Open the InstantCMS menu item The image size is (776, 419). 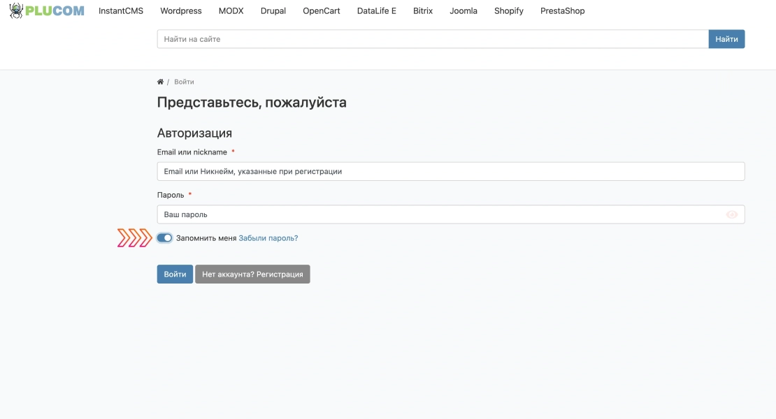[x=121, y=11]
